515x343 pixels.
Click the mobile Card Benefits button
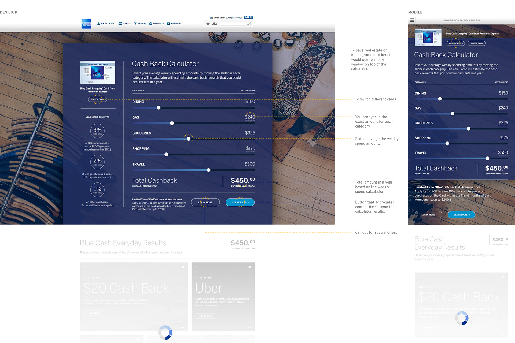(x=456, y=43)
